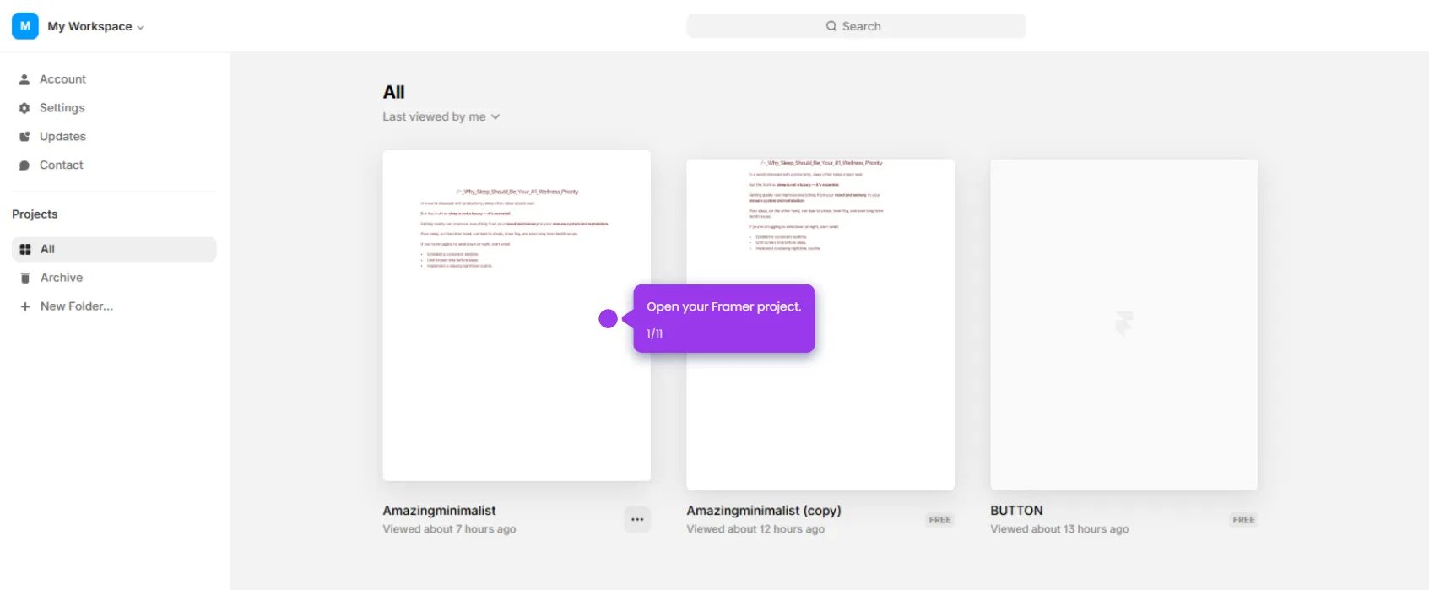Click the Updates icon
The width and height of the screenshot is (1429, 590).
point(24,137)
